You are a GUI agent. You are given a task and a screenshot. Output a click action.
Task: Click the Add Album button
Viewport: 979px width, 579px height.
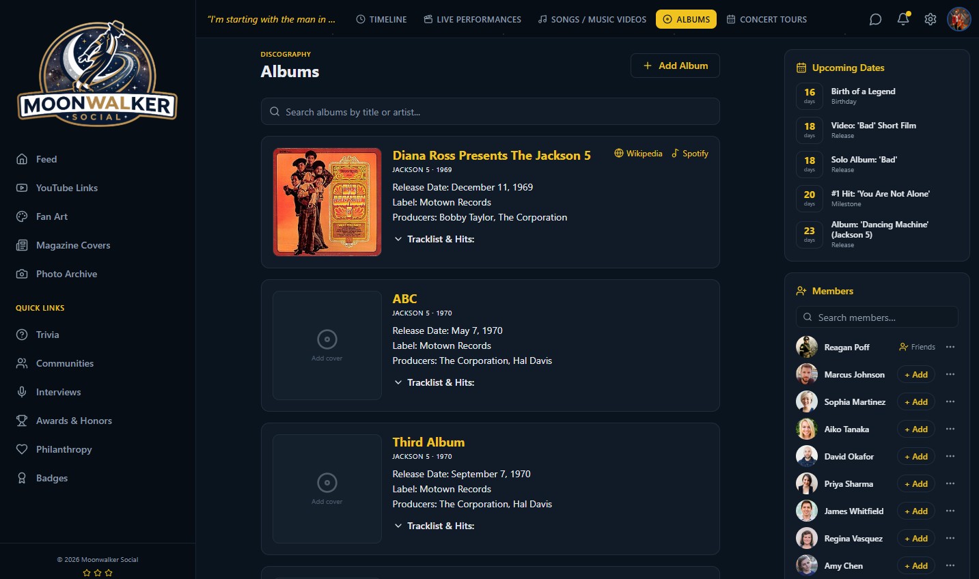click(x=675, y=66)
